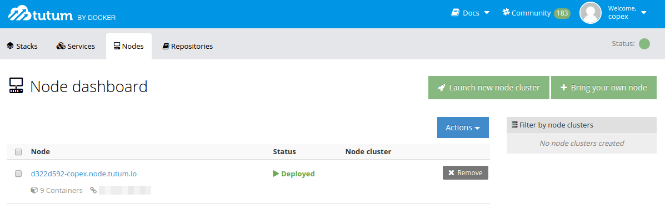665x219 pixels.
Task: Switch to the Repositories tab
Action: [x=187, y=46]
